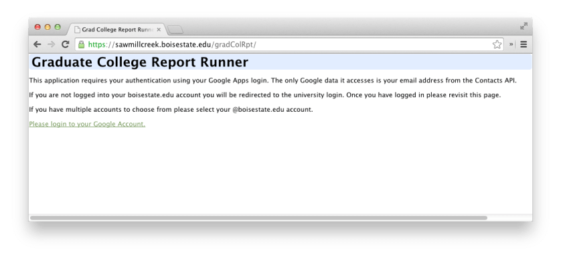Open a new tab with the blank tab button
Screen dimensions: 561x261
tap(175, 30)
